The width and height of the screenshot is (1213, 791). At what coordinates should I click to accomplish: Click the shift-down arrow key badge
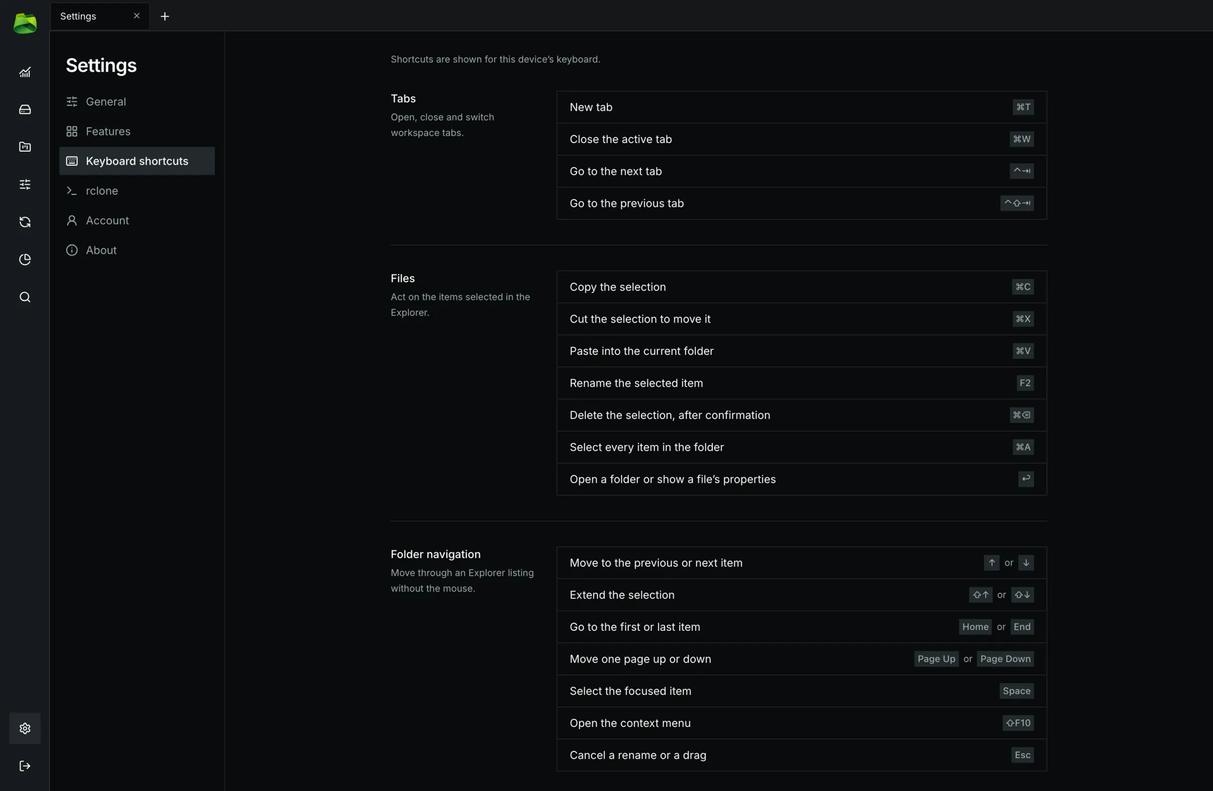[x=1022, y=595]
